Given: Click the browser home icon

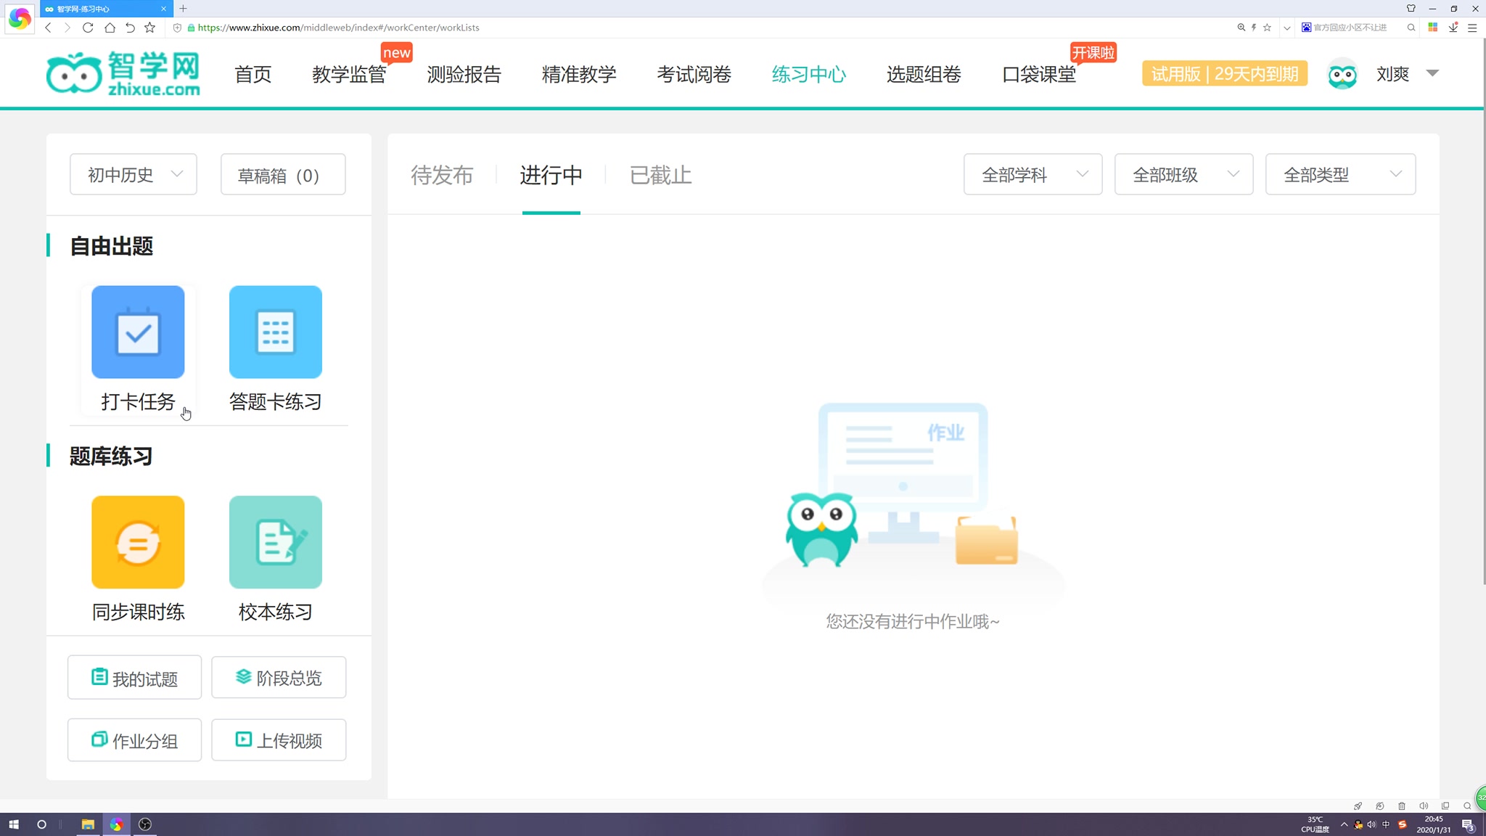Looking at the screenshot, I should (110, 28).
